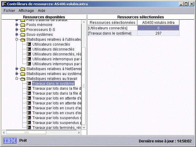Click the AS400.volubis.intra column header

[158, 22]
